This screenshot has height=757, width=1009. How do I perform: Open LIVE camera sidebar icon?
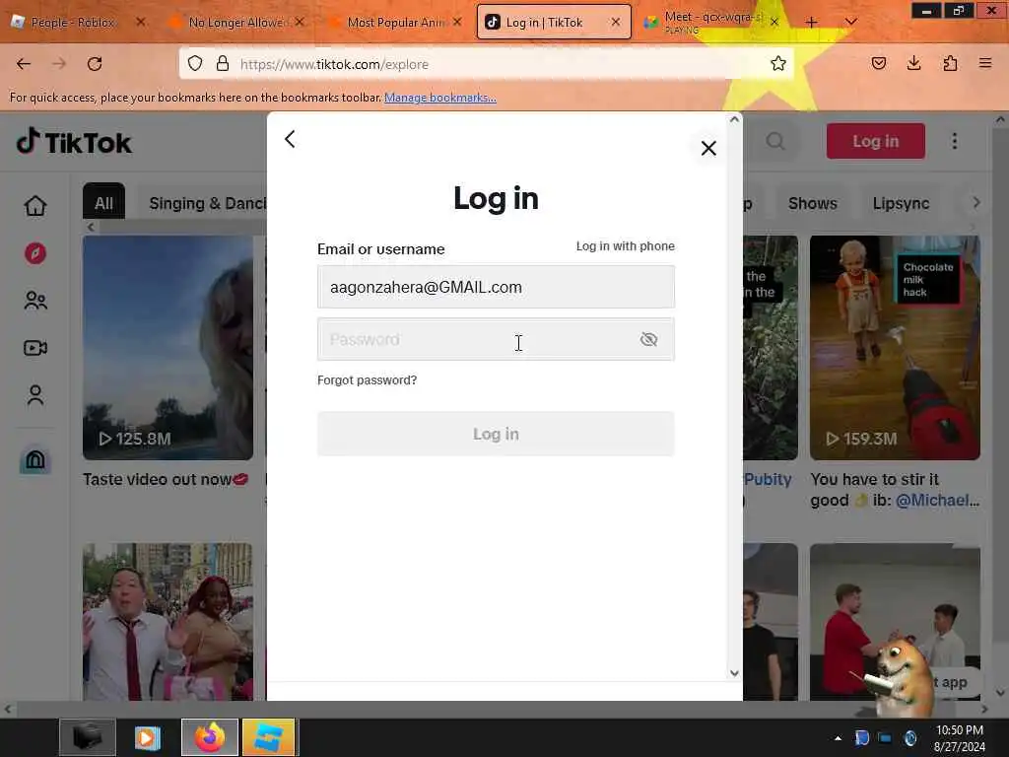pyautogui.click(x=35, y=348)
